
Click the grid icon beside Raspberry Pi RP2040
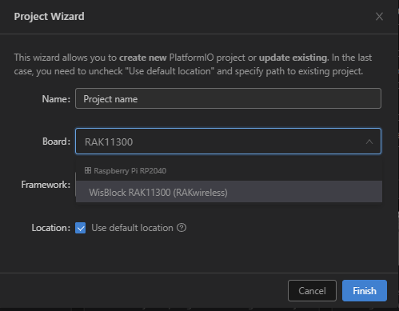pyautogui.click(x=88, y=170)
